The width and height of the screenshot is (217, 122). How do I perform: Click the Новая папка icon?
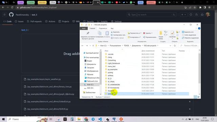161,33
